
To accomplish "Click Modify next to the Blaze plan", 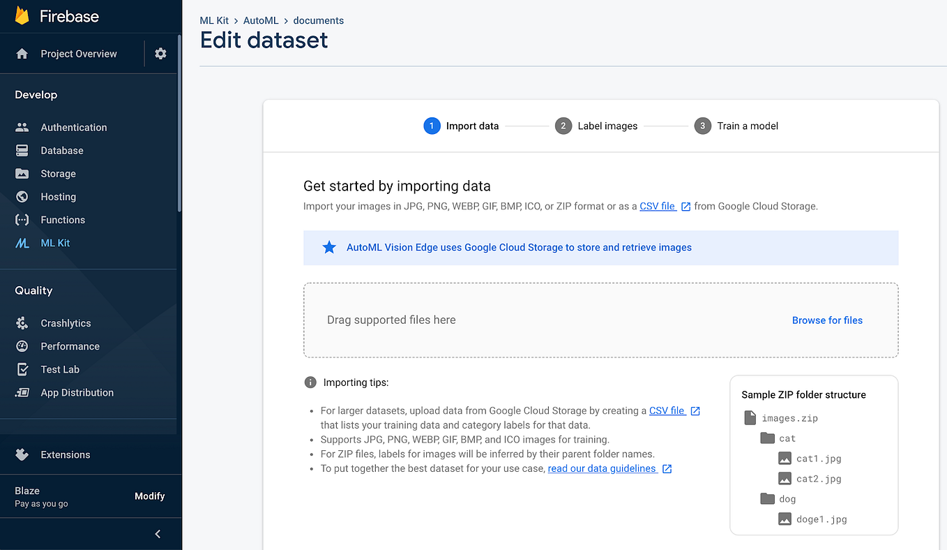I will (x=149, y=496).
